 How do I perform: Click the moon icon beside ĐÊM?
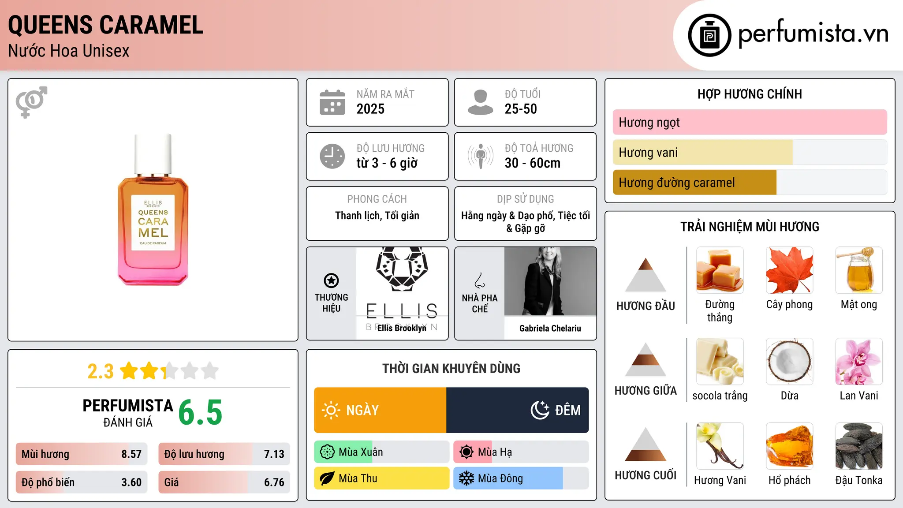pos(540,410)
